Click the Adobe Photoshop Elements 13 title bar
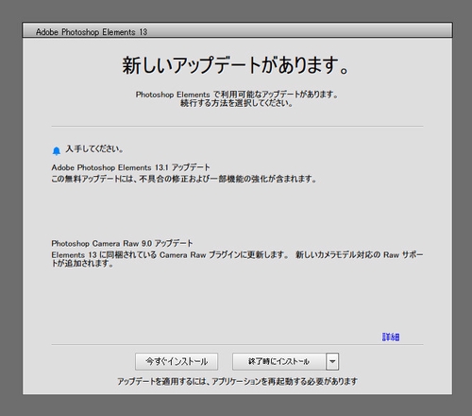This screenshot has height=416, width=472. click(238, 30)
